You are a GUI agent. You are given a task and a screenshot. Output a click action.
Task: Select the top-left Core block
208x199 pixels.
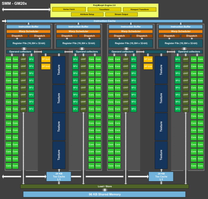tap(8, 59)
